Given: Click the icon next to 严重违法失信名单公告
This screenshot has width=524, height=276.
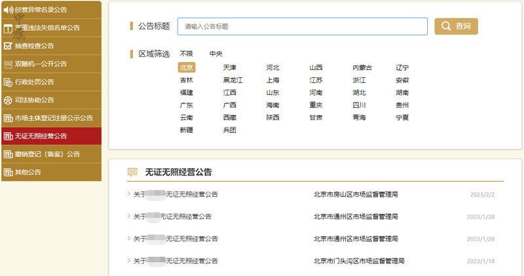Looking at the screenshot, I should click(8, 28).
